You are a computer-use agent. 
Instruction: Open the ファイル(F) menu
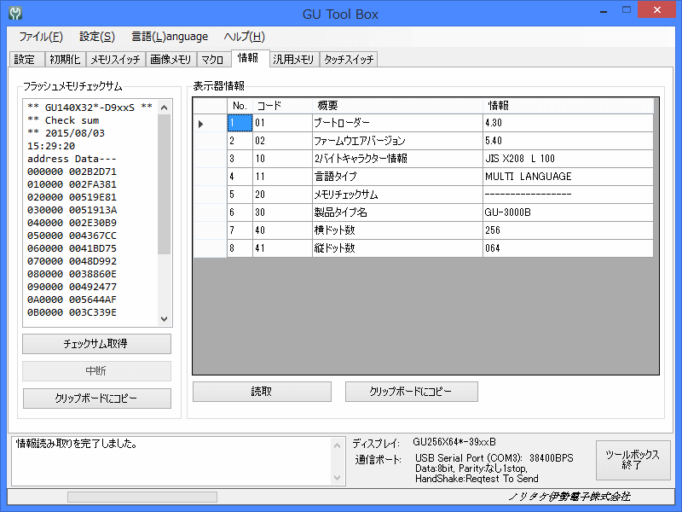tap(41, 37)
